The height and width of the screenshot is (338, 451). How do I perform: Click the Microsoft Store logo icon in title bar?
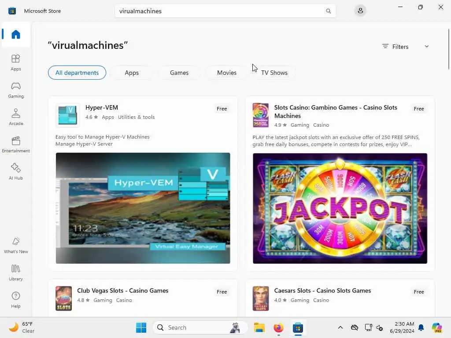(x=12, y=11)
